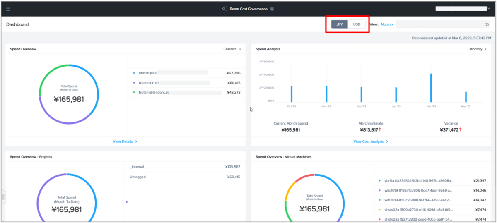The width and height of the screenshot is (497, 223).
Task: Open the Monthly dropdown in Spend Analysis
Action: tap(478, 49)
